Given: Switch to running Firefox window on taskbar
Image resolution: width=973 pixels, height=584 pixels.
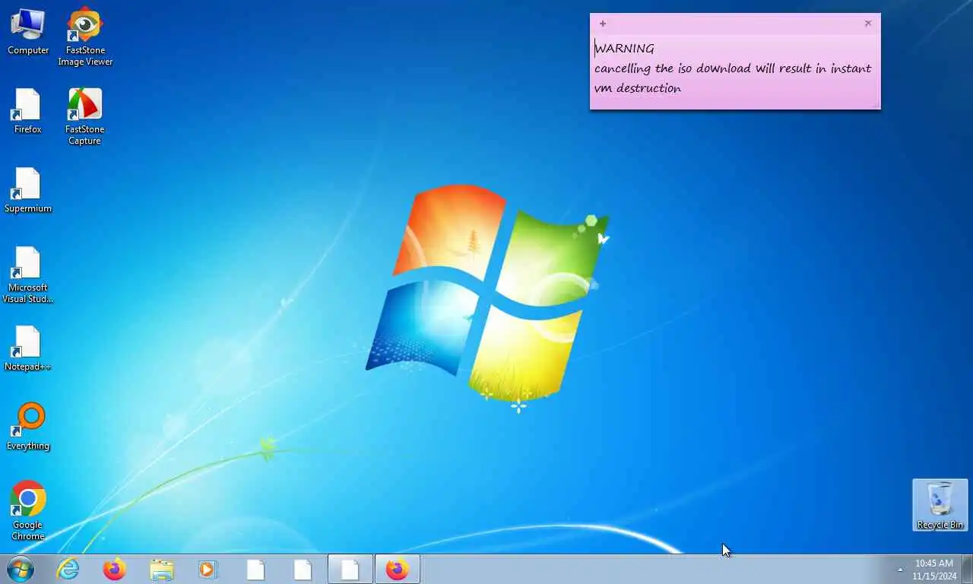Looking at the screenshot, I should [397, 569].
